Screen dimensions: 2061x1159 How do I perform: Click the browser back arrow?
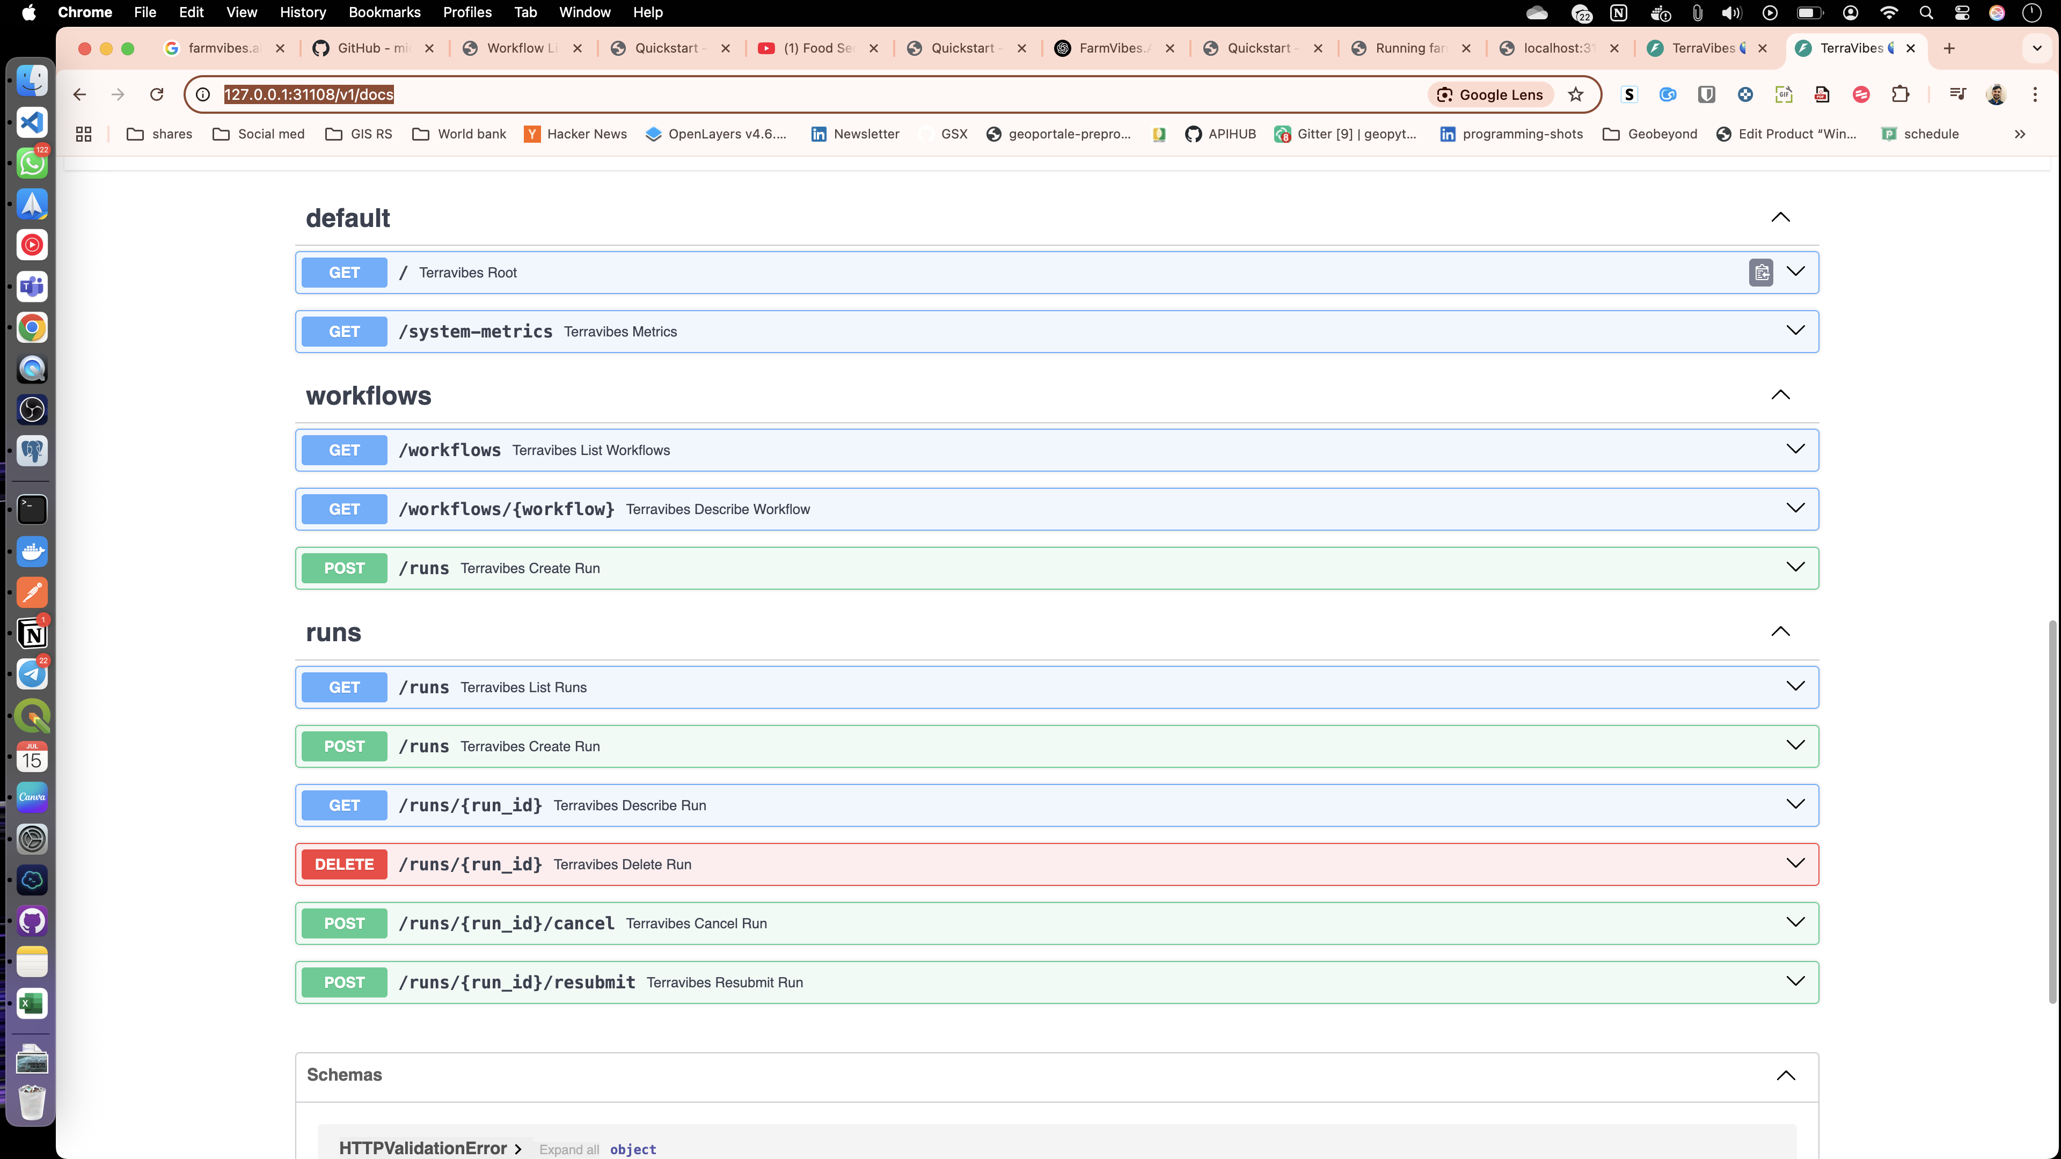(79, 94)
